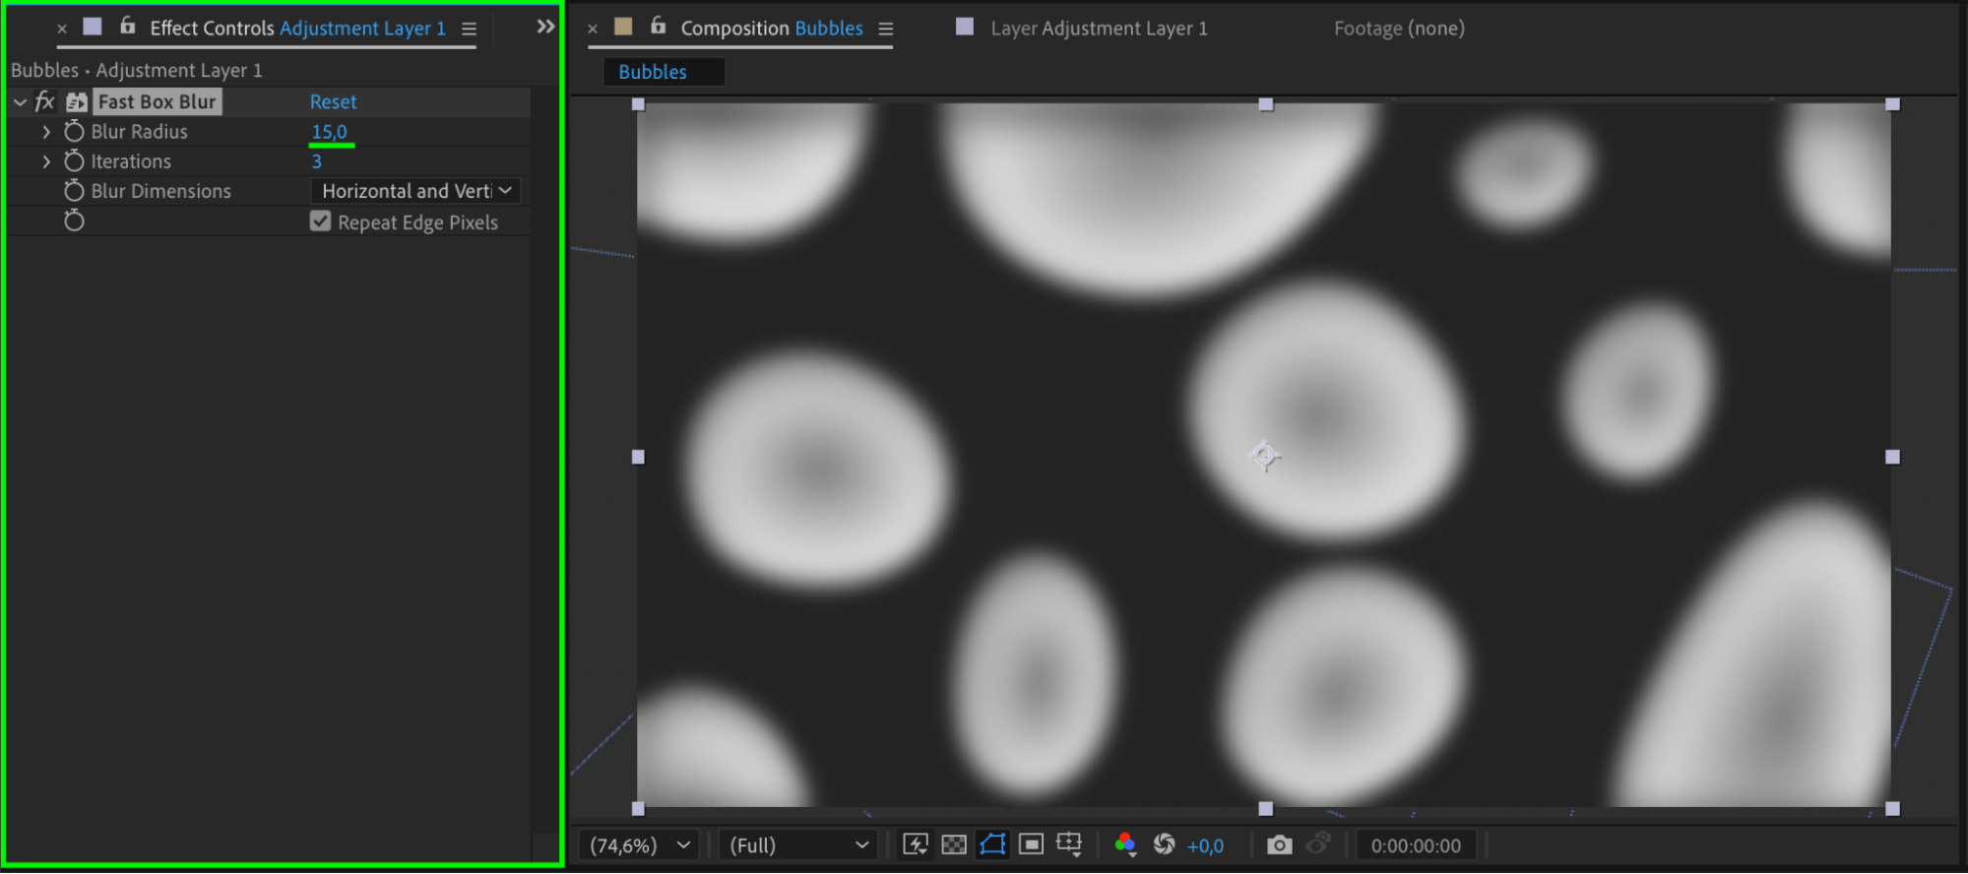This screenshot has height=874, width=1968.
Task: Click the Show Snapshot icon
Action: click(1318, 843)
